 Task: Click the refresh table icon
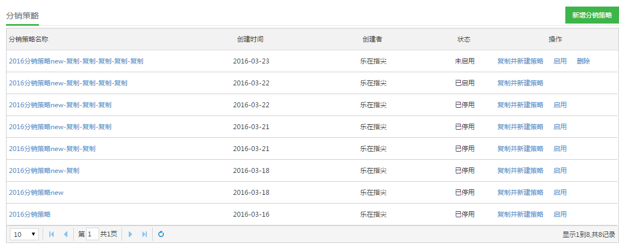coord(161,234)
